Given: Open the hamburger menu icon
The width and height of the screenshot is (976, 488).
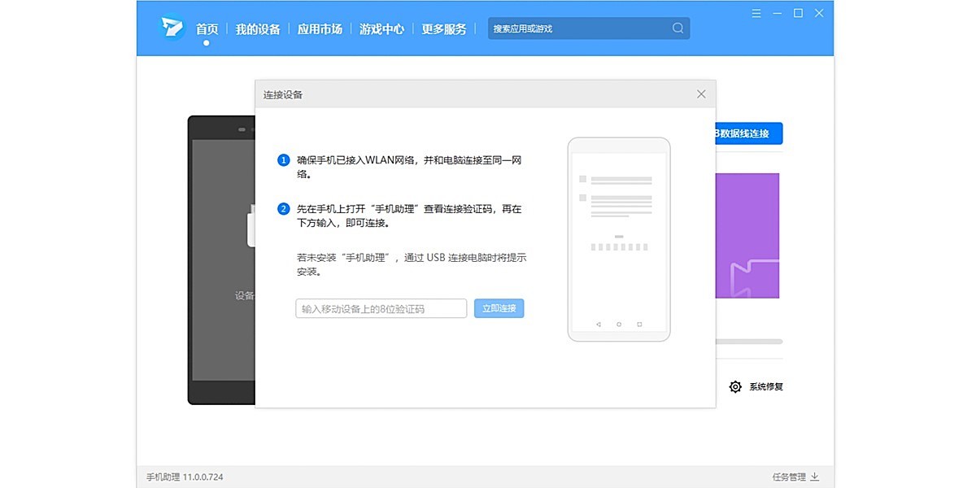Looking at the screenshot, I should pos(756,13).
